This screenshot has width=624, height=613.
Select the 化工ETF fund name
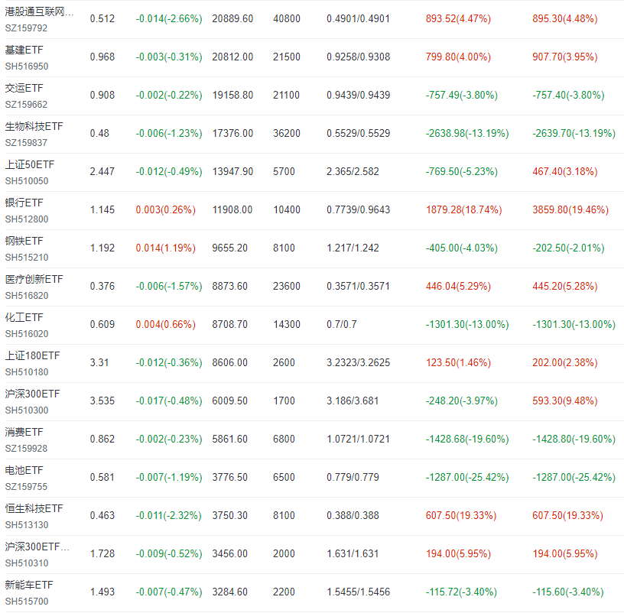click(x=24, y=317)
